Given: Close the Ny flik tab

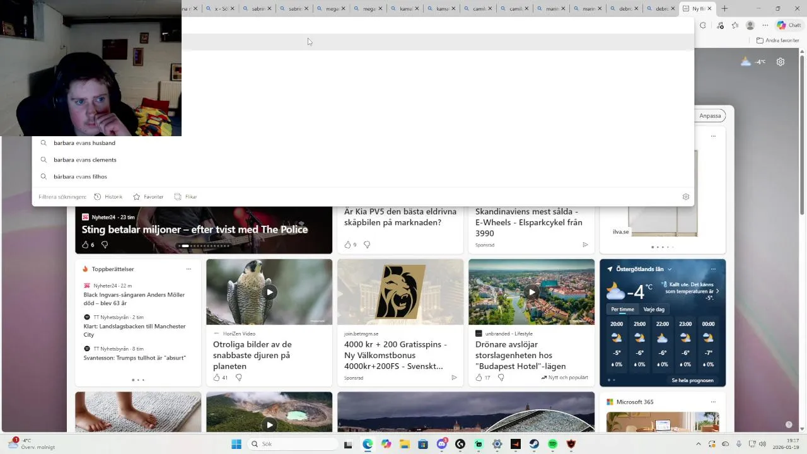Looking at the screenshot, I should (x=709, y=8).
